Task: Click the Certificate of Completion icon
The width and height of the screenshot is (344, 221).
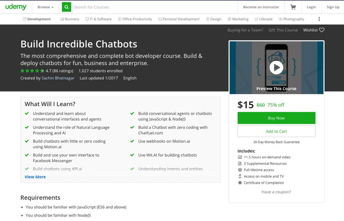Action: pos(240,183)
